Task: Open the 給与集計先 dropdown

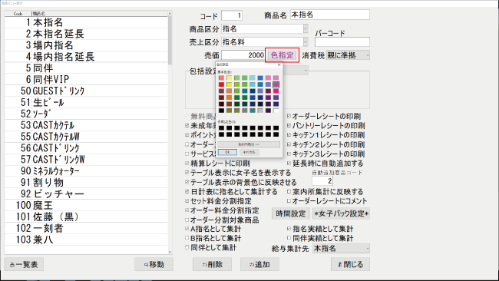Action: (x=341, y=248)
